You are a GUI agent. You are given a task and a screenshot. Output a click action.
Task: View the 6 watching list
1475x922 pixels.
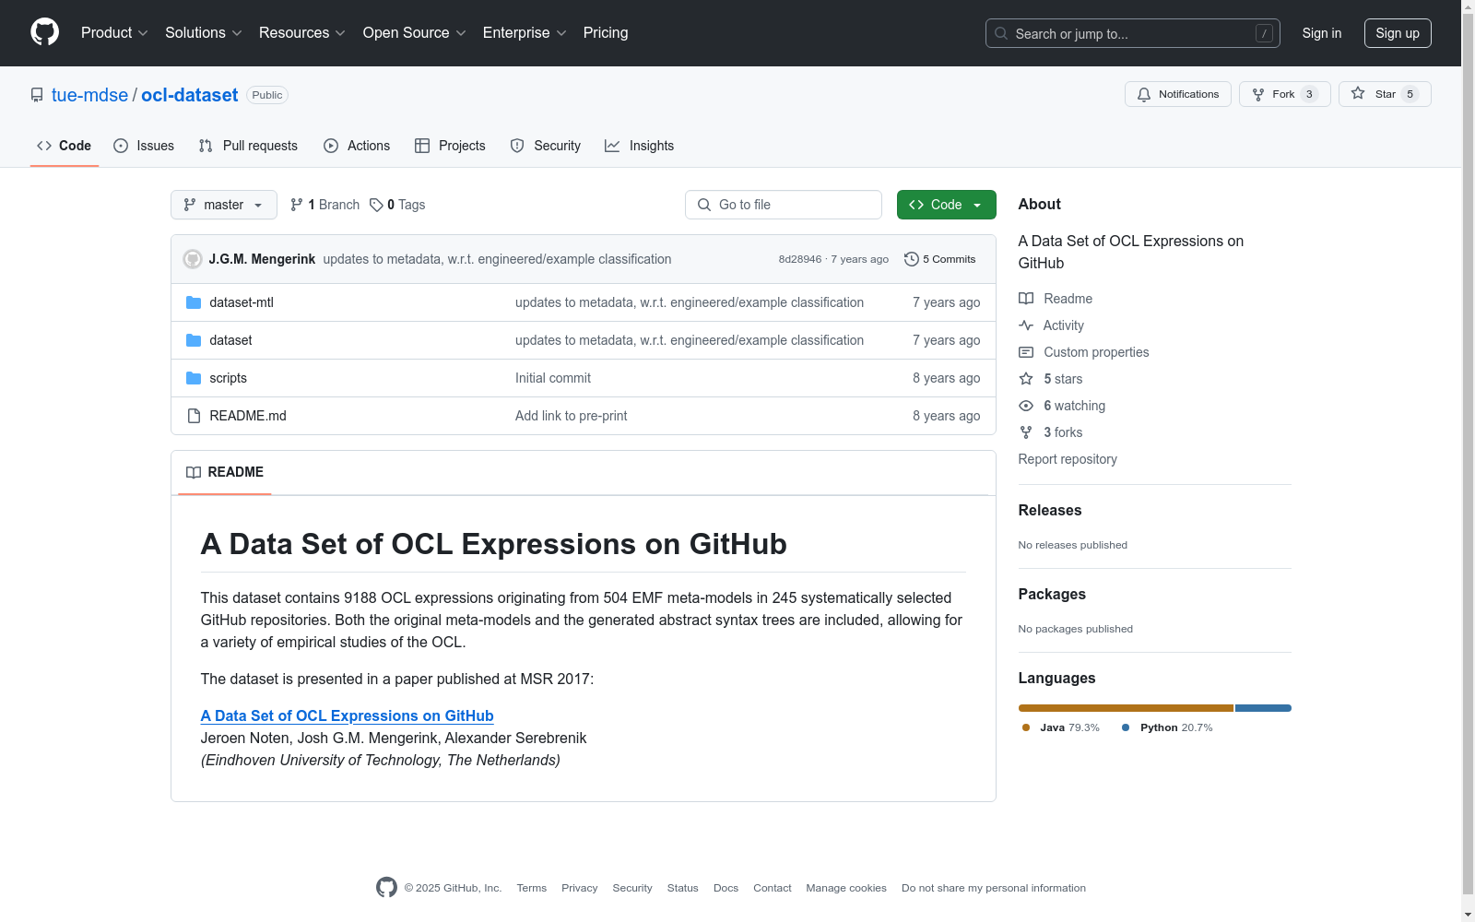point(1062,406)
